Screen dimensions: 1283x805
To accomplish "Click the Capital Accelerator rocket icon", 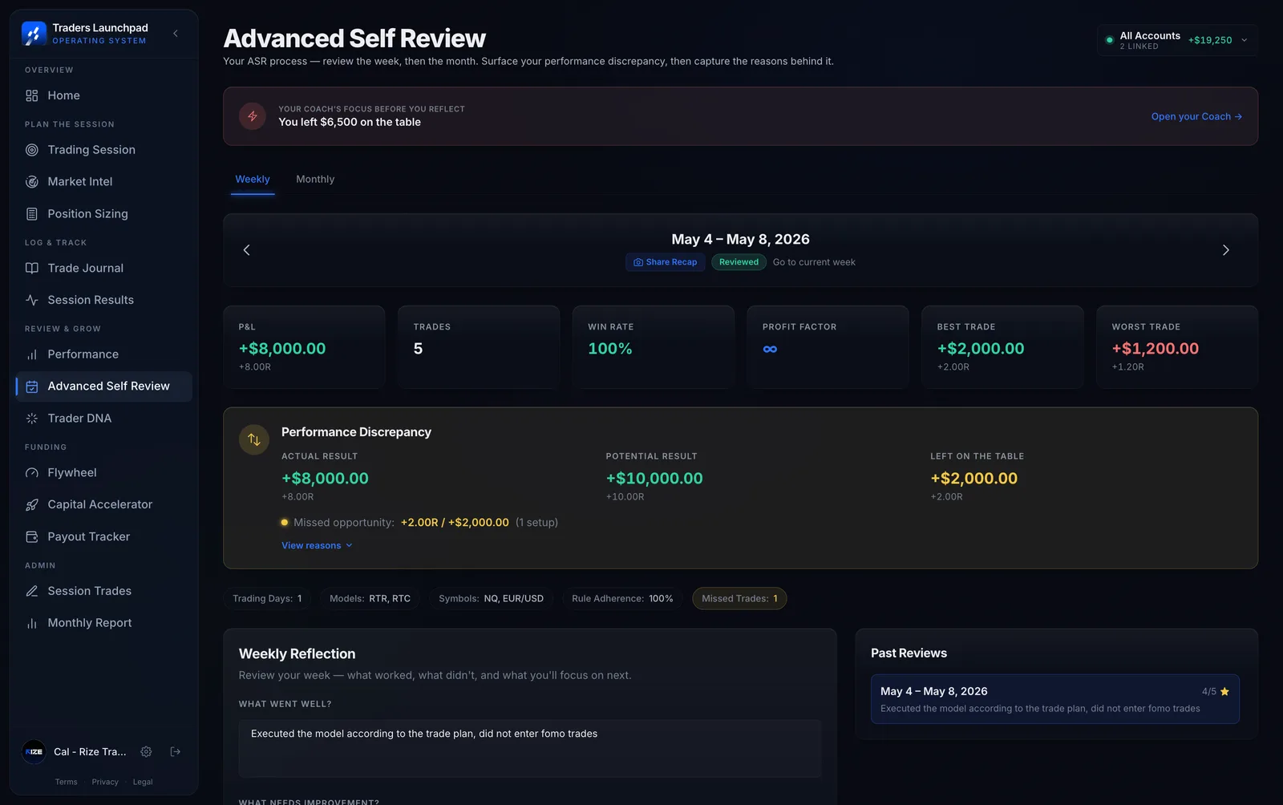I will tap(32, 504).
